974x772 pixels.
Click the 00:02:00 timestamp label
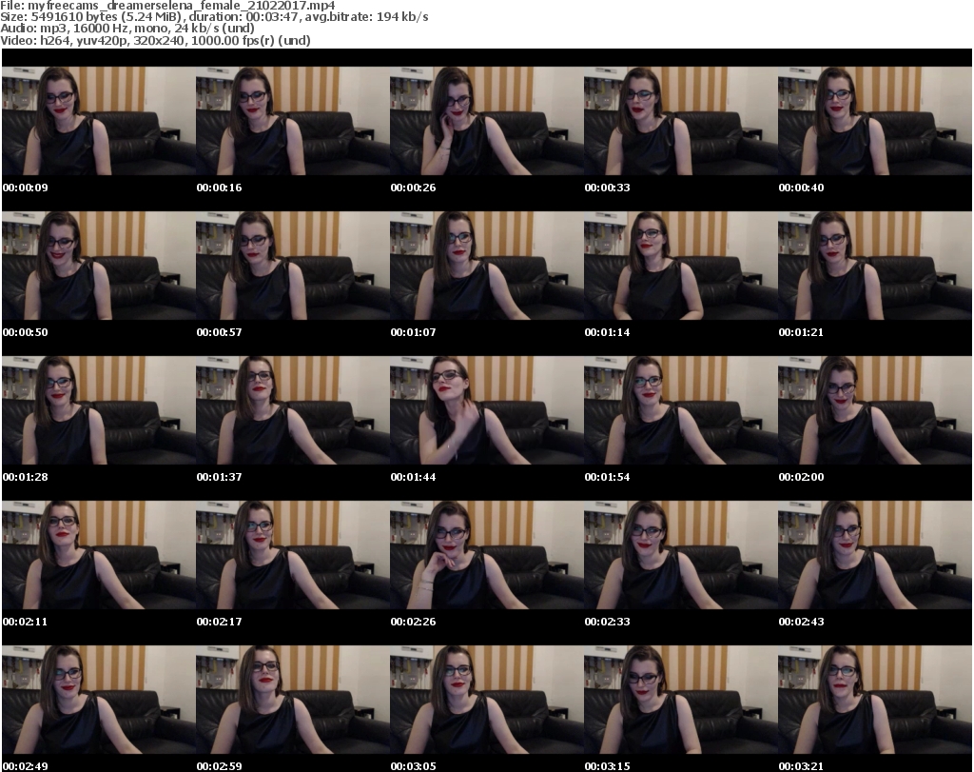pyautogui.click(x=801, y=477)
